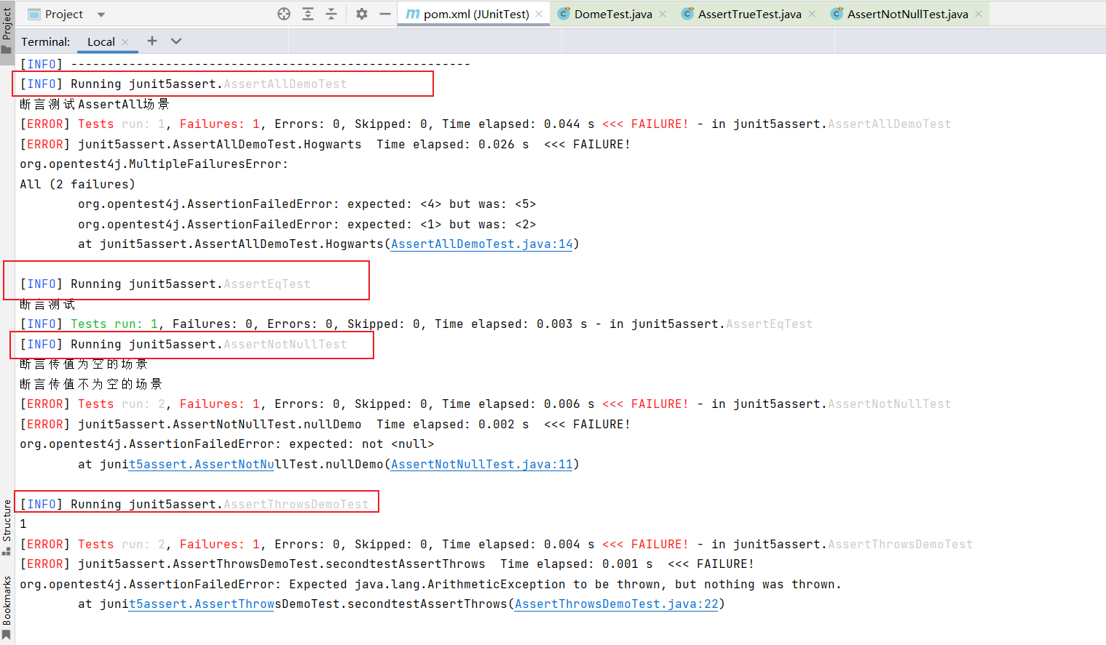Add a new terminal session with plus icon

coord(152,41)
